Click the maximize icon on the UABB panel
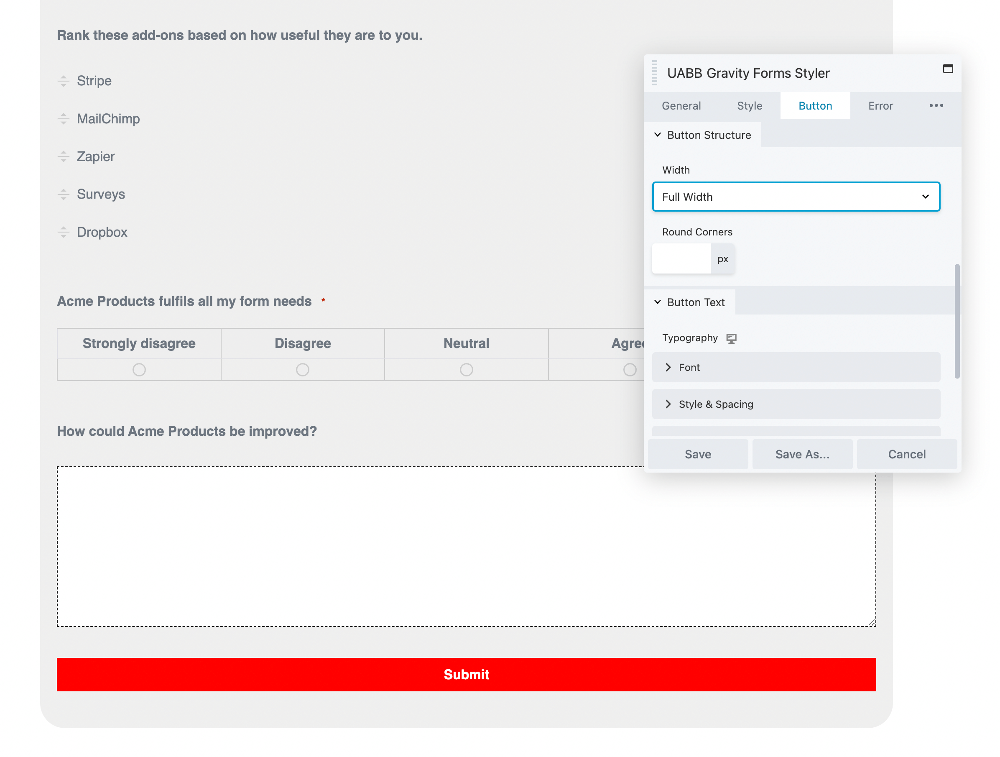Viewport: 1000px width, 757px height. [948, 69]
